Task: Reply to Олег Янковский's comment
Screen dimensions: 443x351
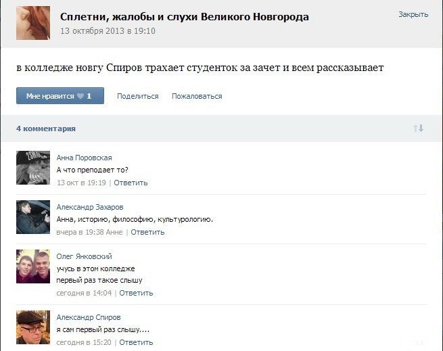Action: tap(136, 293)
